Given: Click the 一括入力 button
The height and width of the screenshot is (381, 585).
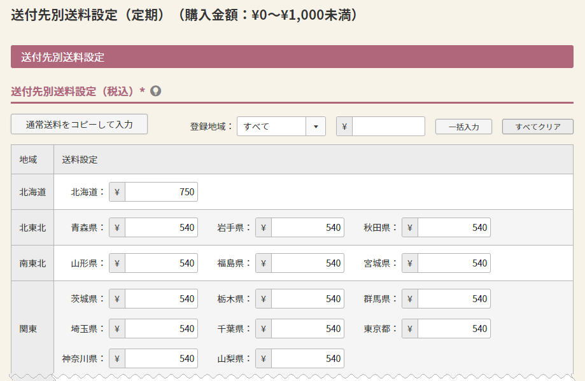Looking at the screenshot, I should 463,127.
